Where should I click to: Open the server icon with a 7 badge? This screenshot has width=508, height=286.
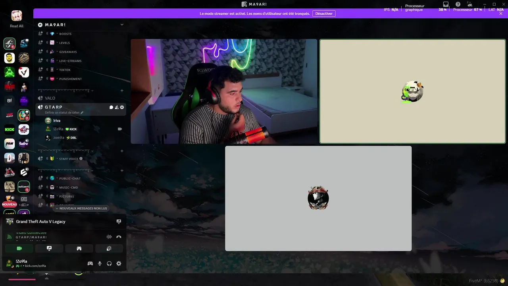24,115
